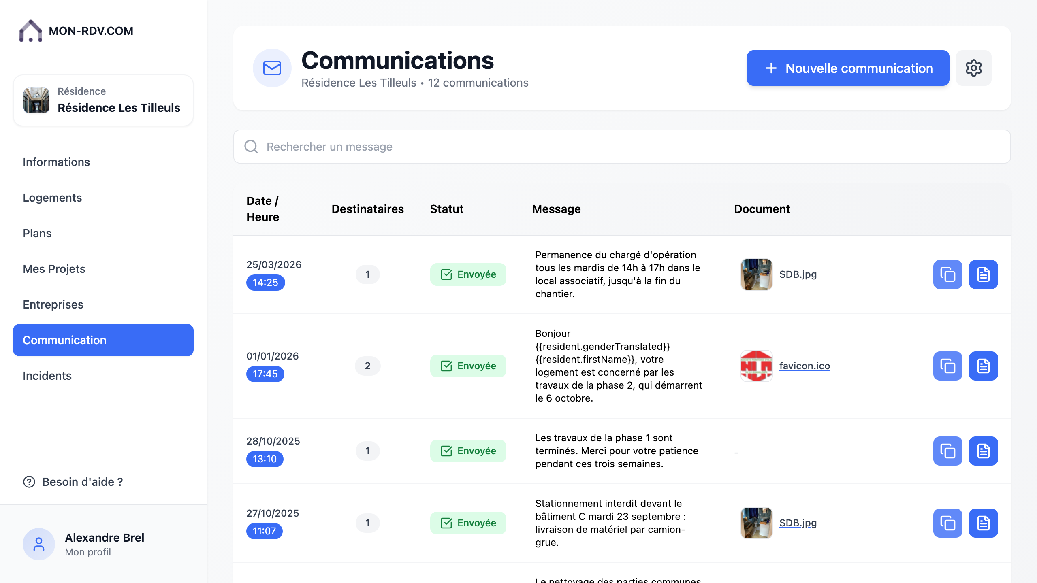The image size is (1037, 583).
Task: Click the 13:10 time badge
Action: click(265, 459)
